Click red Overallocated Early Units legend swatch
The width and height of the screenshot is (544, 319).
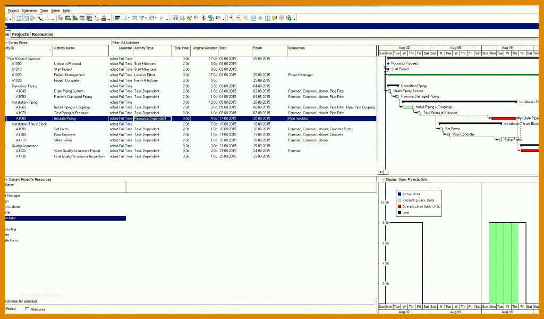pos(399,206)
